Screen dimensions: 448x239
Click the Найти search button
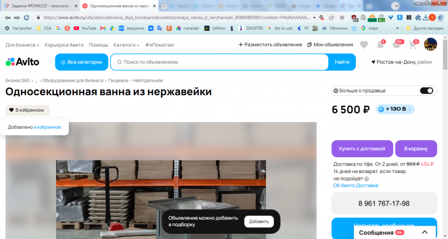click(342, 62)
